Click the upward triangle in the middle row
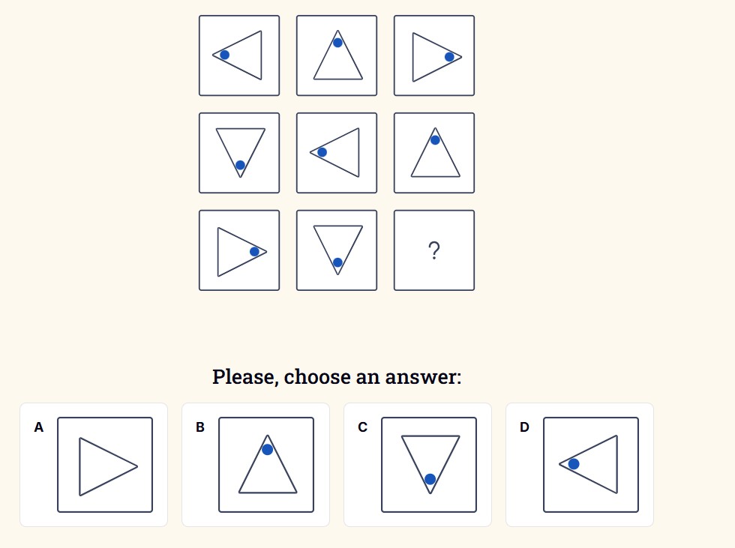Screen dimensions: 735x548 433,152
